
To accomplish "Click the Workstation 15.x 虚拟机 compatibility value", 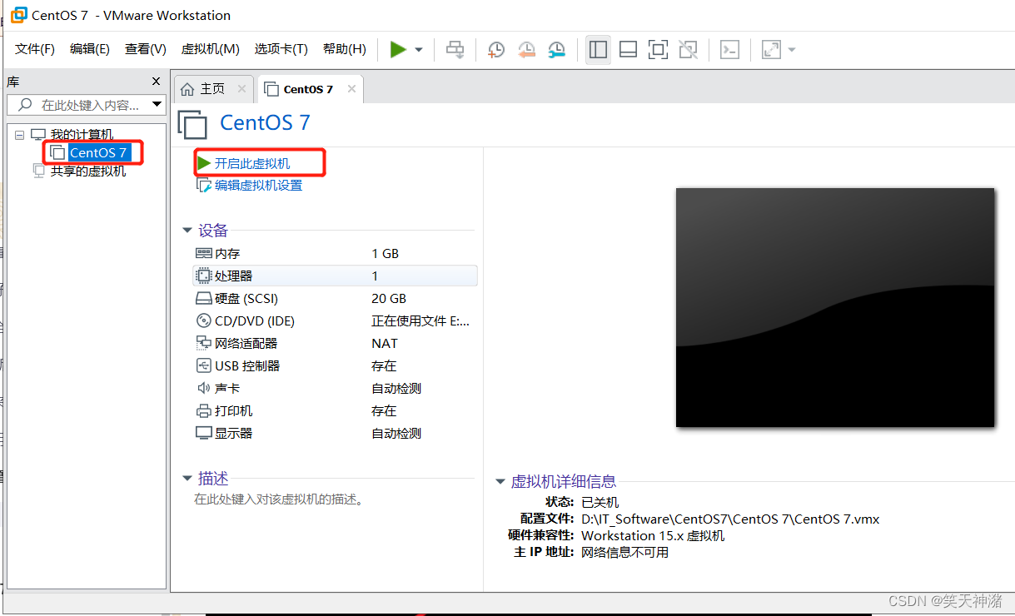I will pyautogui.click(x=653, y=535).
